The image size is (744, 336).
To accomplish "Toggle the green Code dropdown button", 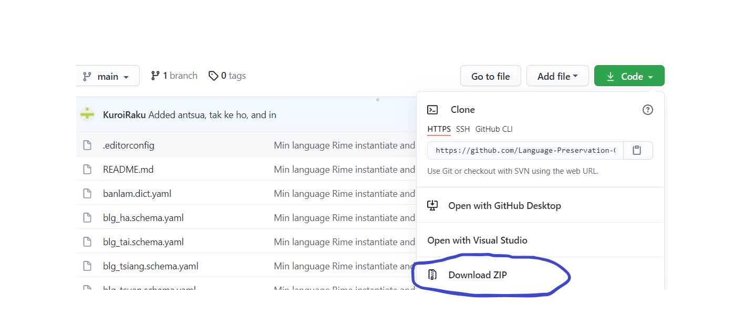I will 629,76.
